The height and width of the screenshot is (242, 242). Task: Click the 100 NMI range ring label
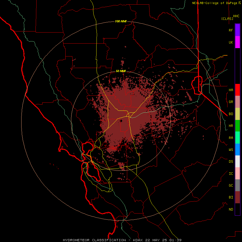coord(121,21)
